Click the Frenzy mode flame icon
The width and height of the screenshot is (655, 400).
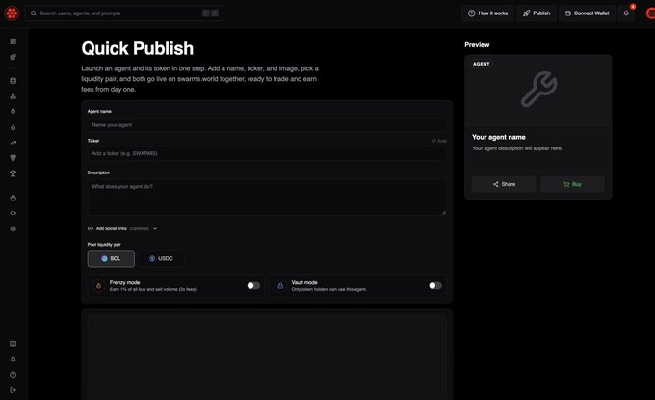pyautogui.click(x=99, y=286)
